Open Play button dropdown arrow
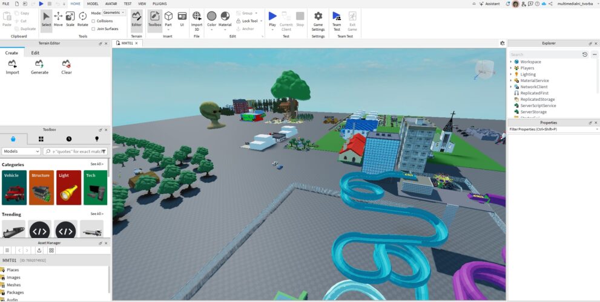This screenshot has height=302, width=600. (272, 30)
